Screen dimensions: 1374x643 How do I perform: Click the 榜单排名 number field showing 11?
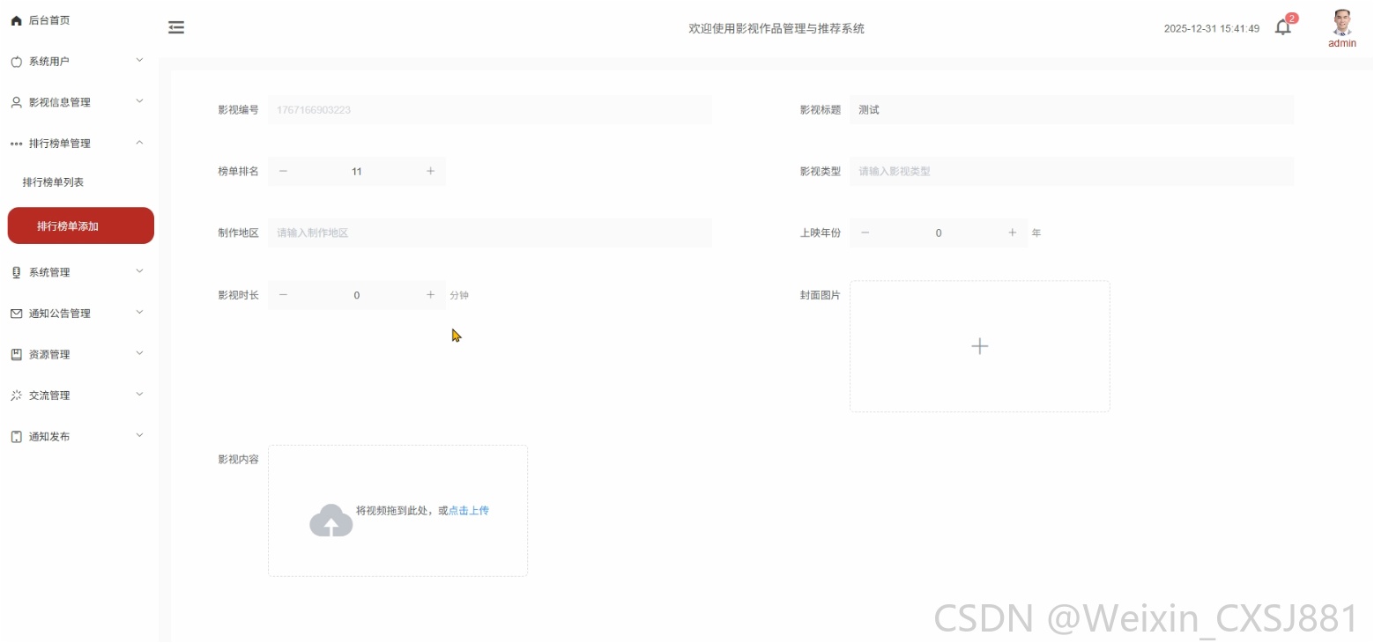pyautogui.click(x=357, y=172)
